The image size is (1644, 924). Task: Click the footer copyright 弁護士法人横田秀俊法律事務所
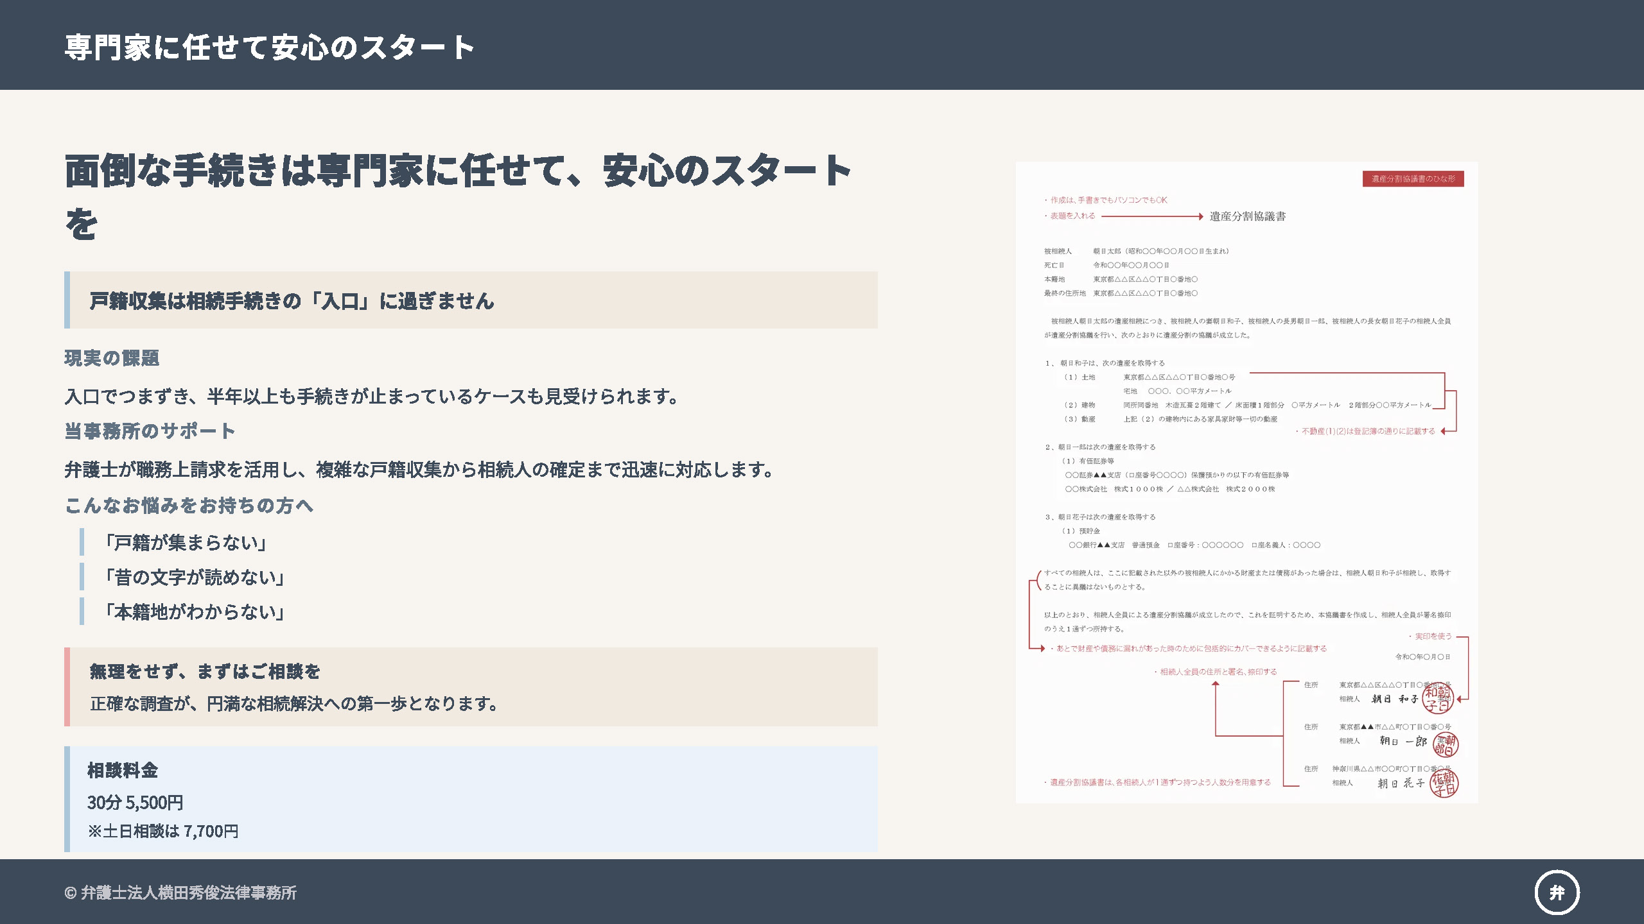(x=180, y=893)
